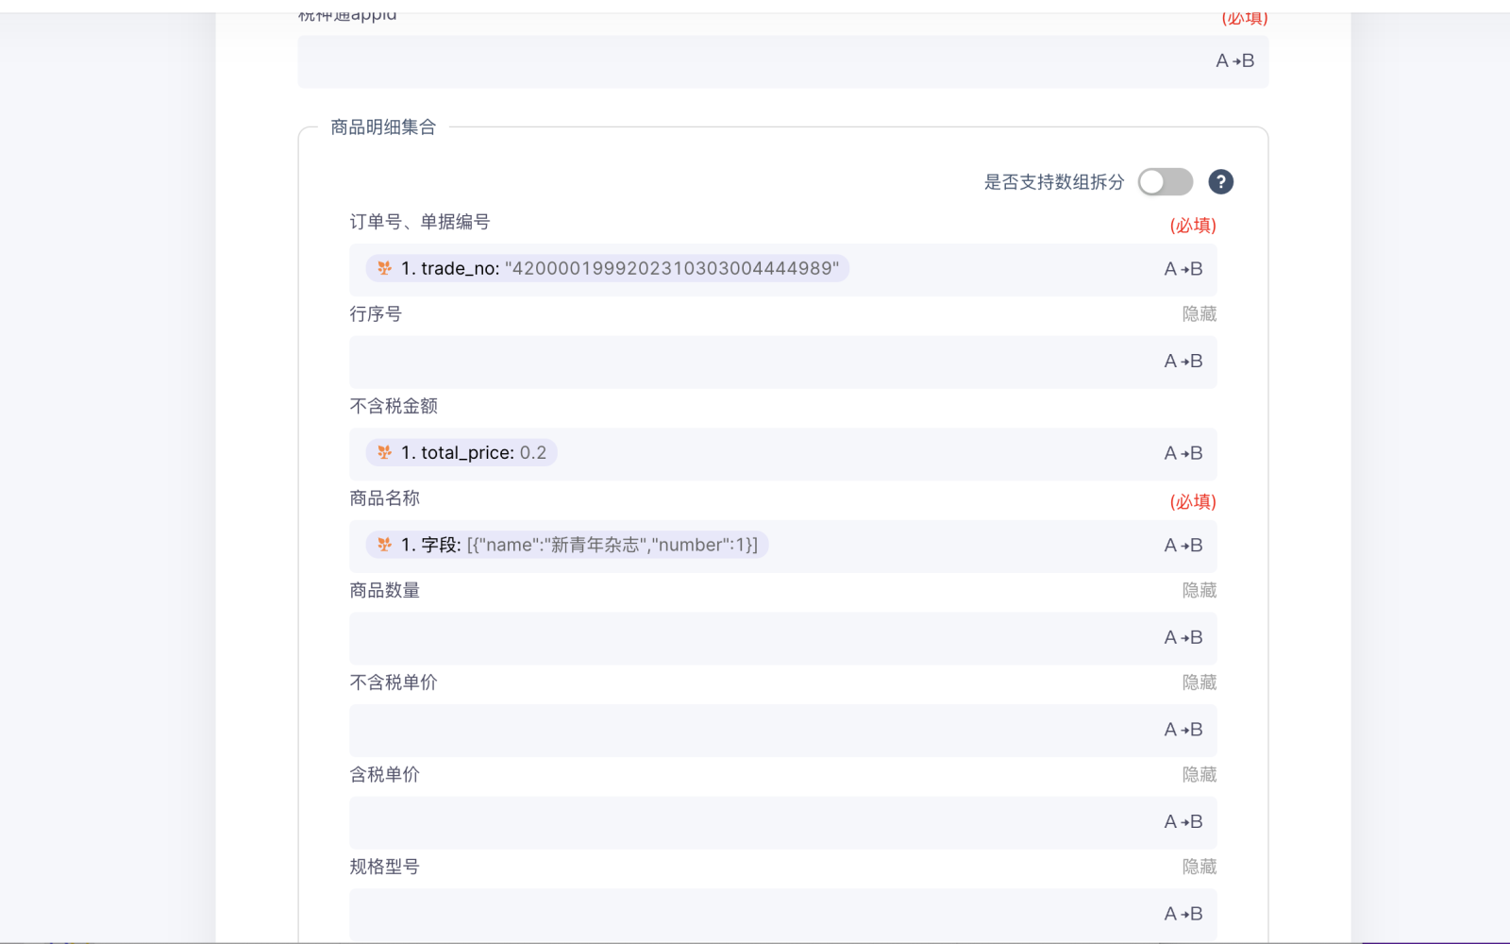Click the 订单号、单据编号 label

click(x=420, y=222)
